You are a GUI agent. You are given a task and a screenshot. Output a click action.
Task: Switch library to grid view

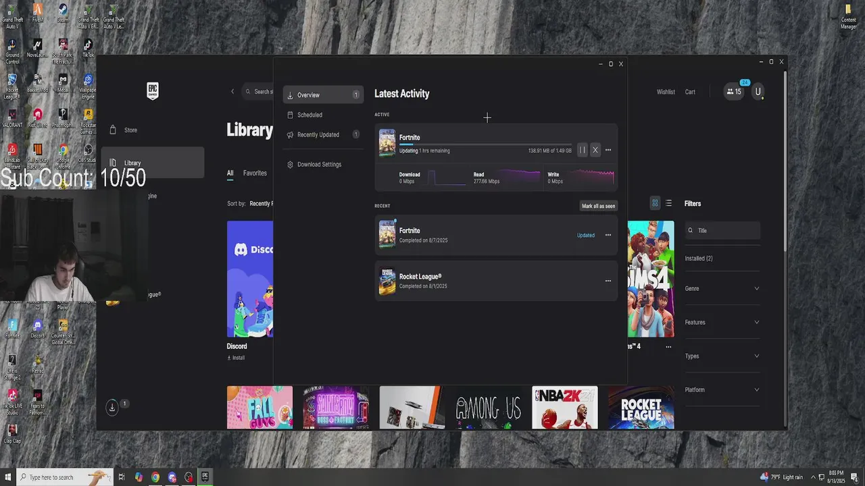pos(655,203)
